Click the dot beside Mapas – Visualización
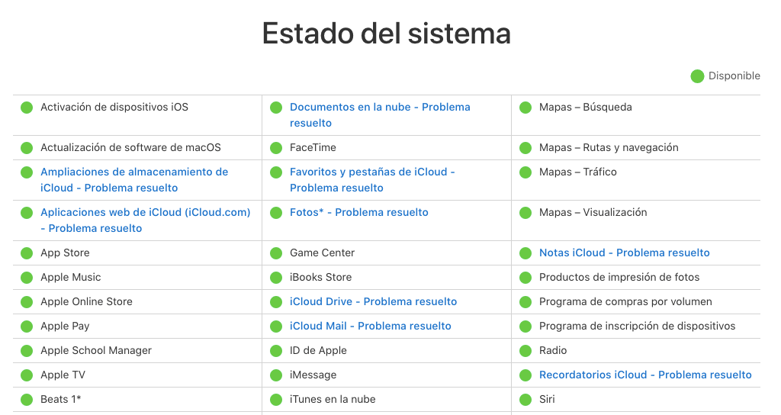This screenshot has height=415, width=781. 525,213
